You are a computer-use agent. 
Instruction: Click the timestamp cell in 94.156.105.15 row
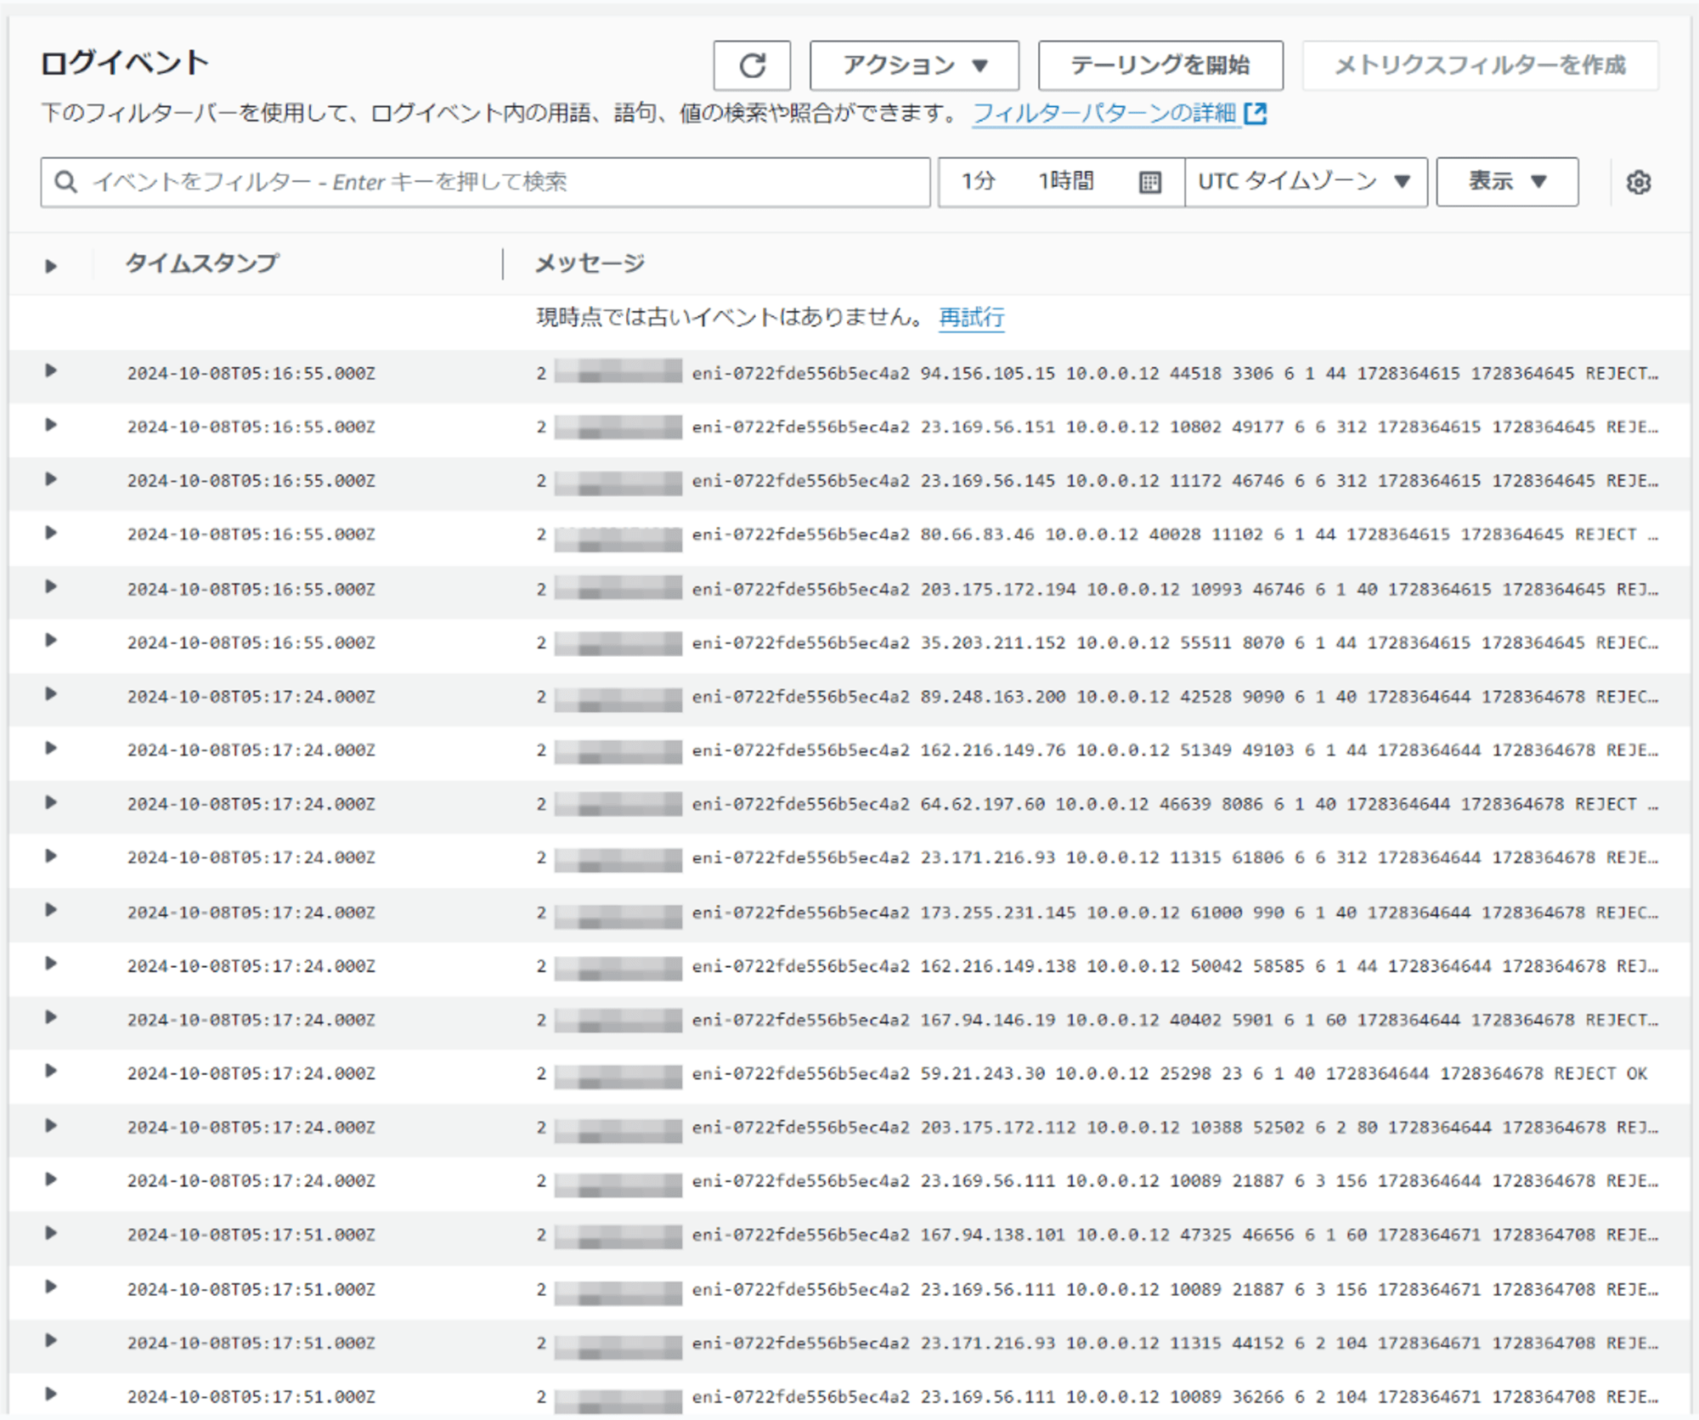(251, 374)
